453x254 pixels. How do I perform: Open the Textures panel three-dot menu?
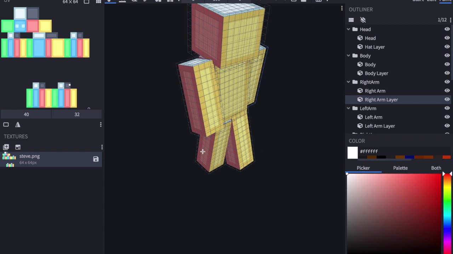102,147
